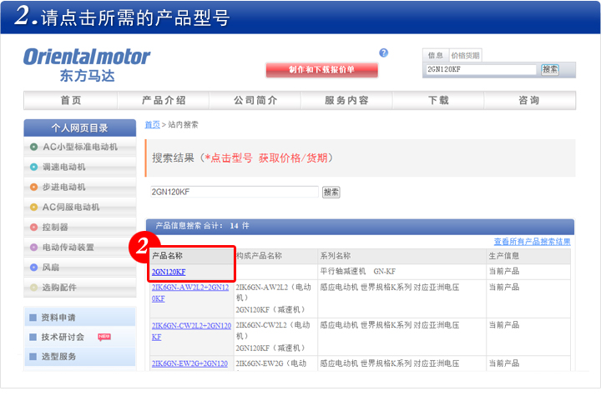Open the 下载 navigation menu
This screenshot has width=601, height=401.
pyautogui.click(x=438, y=100)
